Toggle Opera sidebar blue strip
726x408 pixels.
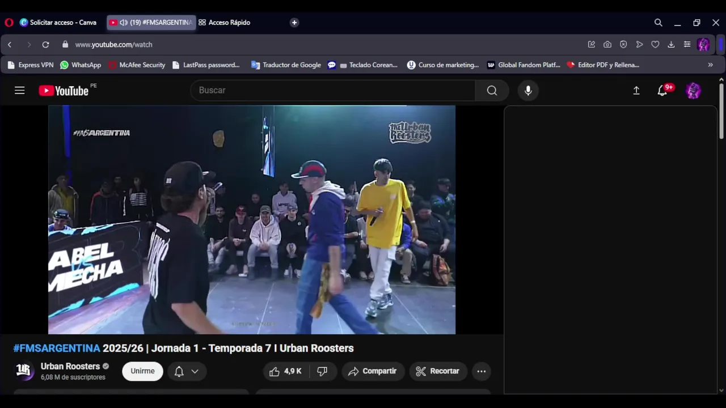click(x=721, y=44)
